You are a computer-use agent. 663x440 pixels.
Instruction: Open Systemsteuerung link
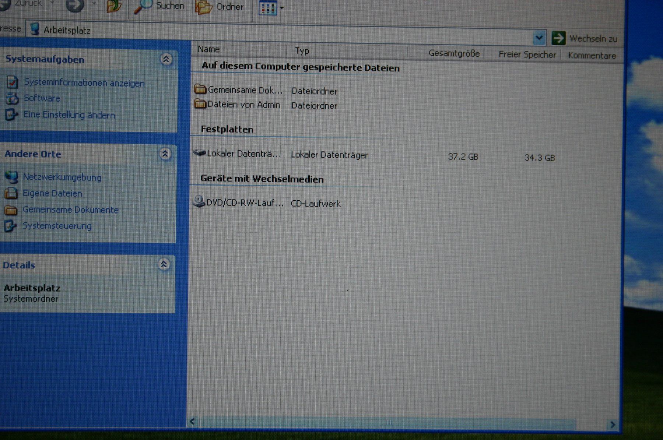57,226
